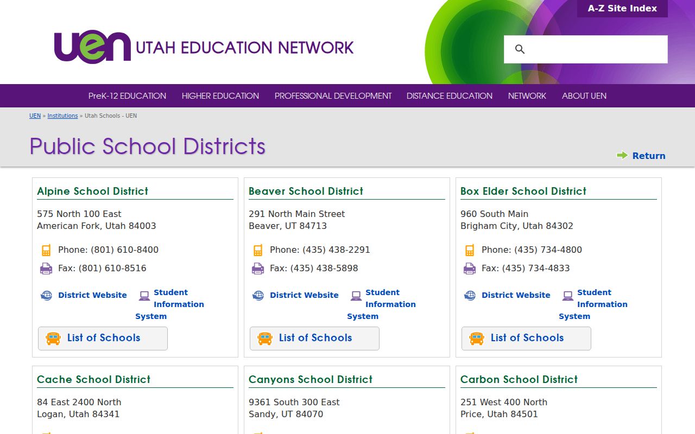Click Alpine District Website globe icon

click(x=47, y=295)
